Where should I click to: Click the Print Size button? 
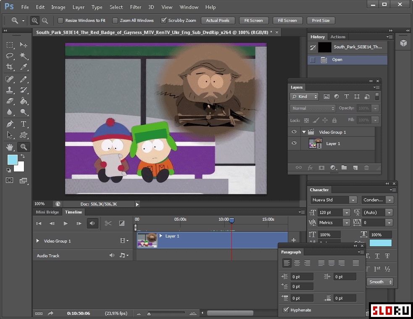(321, 21)
